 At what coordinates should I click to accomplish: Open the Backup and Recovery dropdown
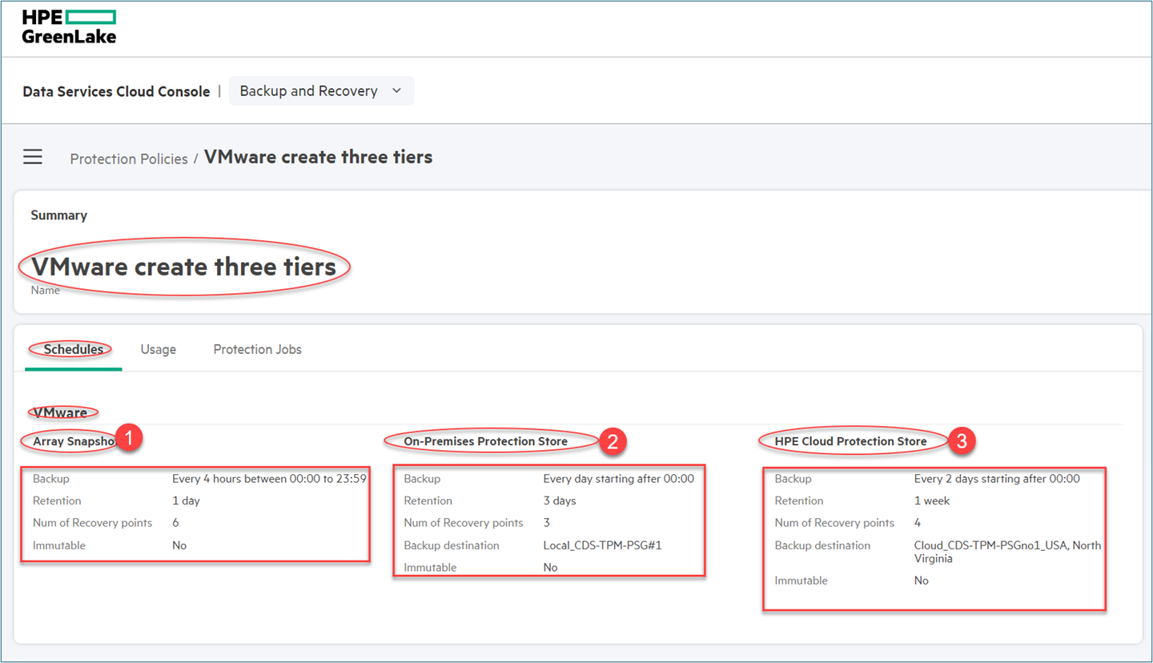[x=321, y=90]
